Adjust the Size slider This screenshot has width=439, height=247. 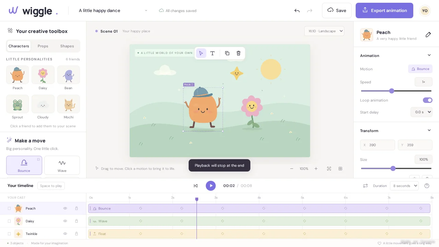pyautogui.click(x=396, y=168)
